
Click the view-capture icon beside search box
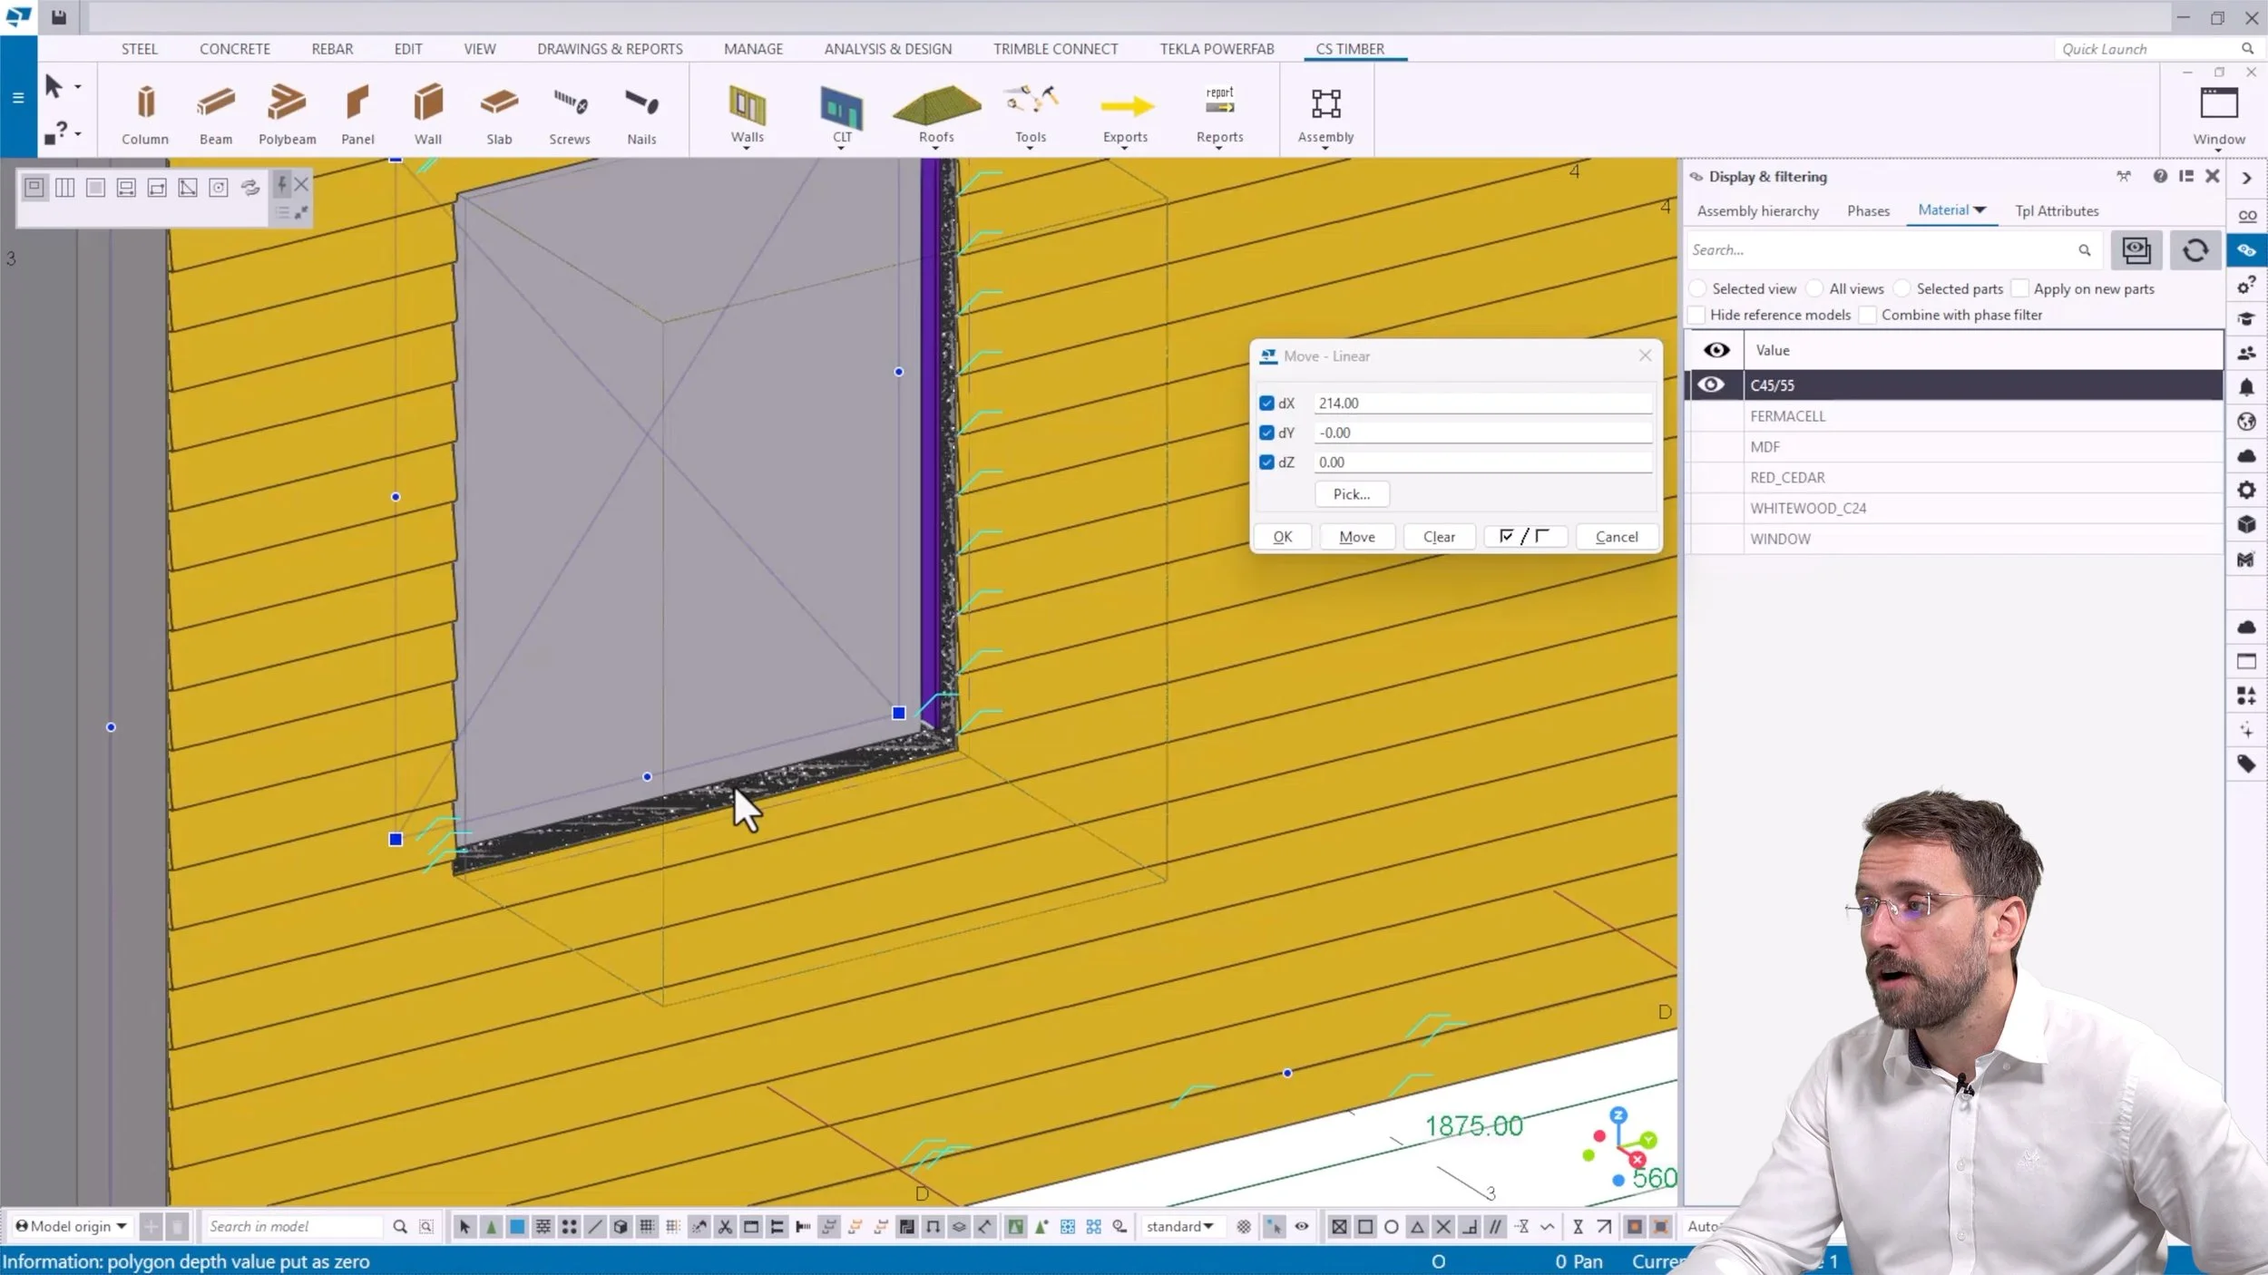(2136, 250)
